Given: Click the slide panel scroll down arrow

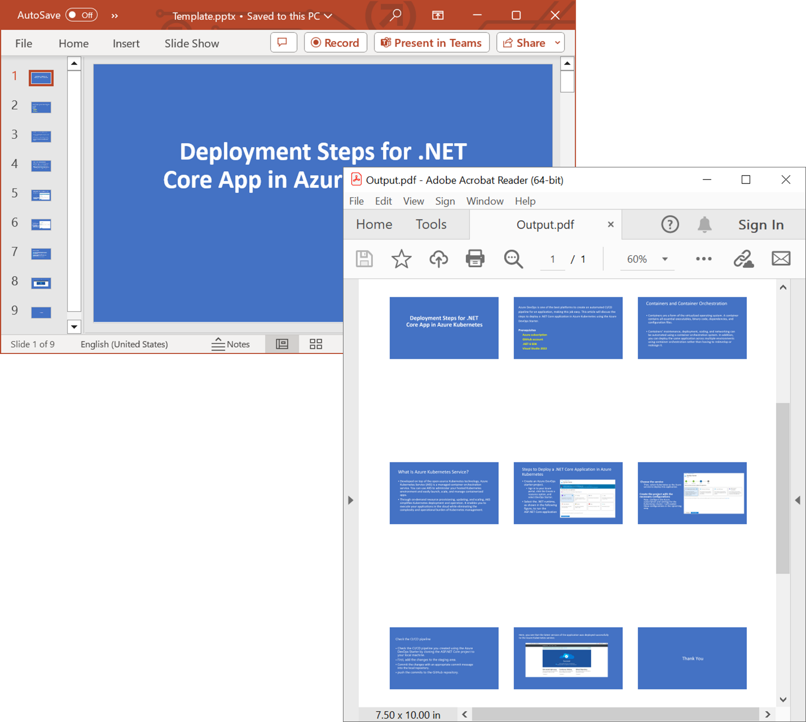Looking at the screenshot, I should click(x=74, y=327).
